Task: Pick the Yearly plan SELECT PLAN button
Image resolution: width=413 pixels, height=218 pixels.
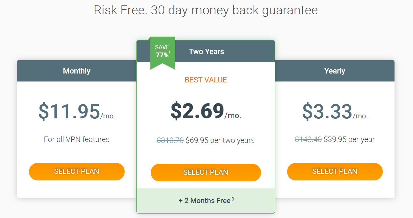Action: coord(335,172)
